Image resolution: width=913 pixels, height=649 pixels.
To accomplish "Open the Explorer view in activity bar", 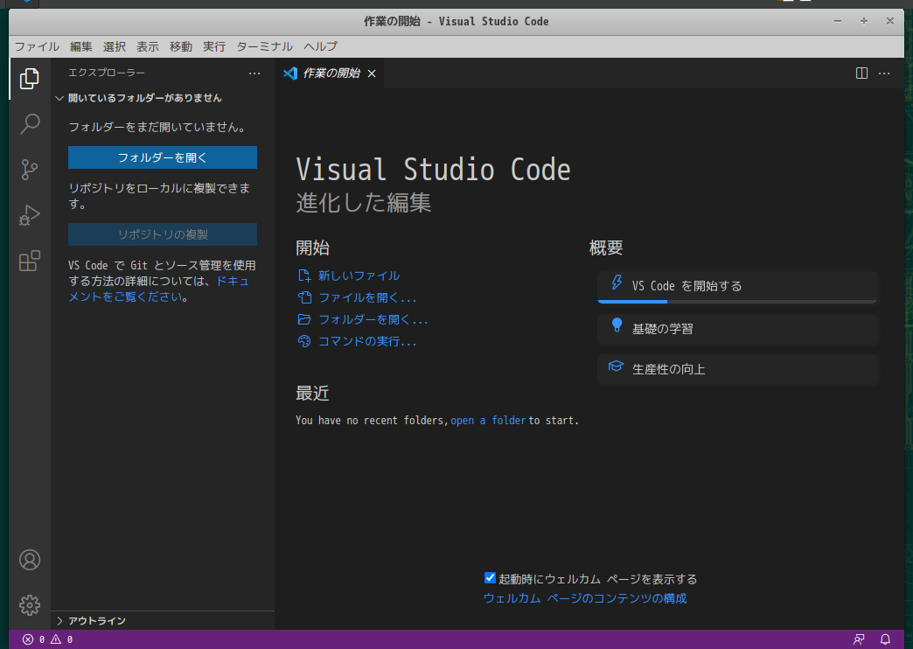I will tap(30, 79).
